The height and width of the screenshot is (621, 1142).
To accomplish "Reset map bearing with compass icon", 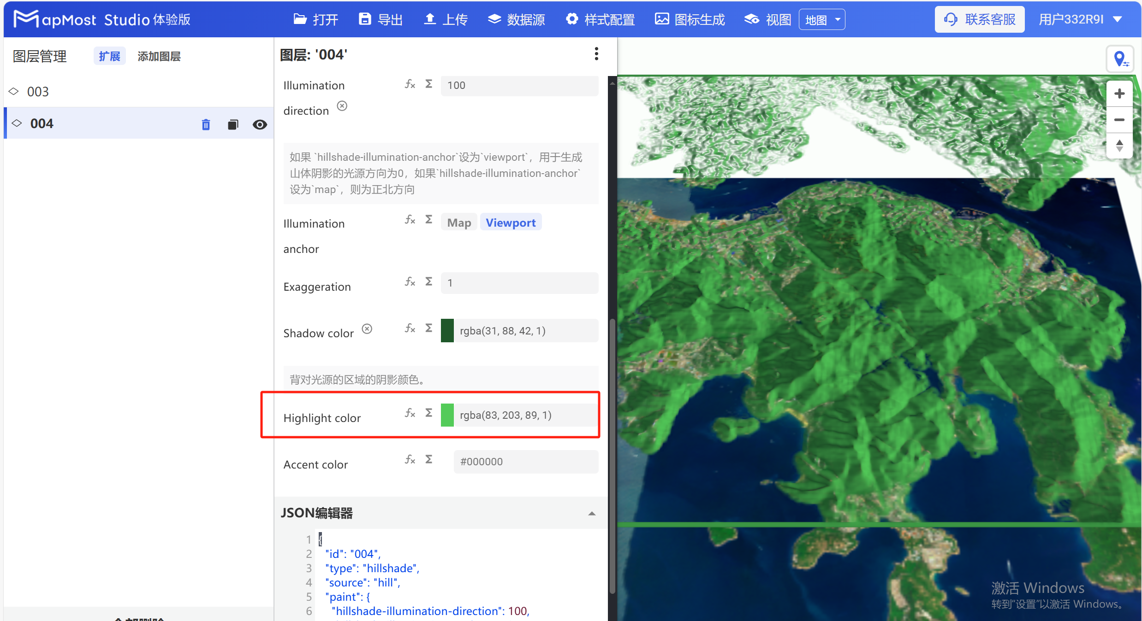I will 1119,146.
